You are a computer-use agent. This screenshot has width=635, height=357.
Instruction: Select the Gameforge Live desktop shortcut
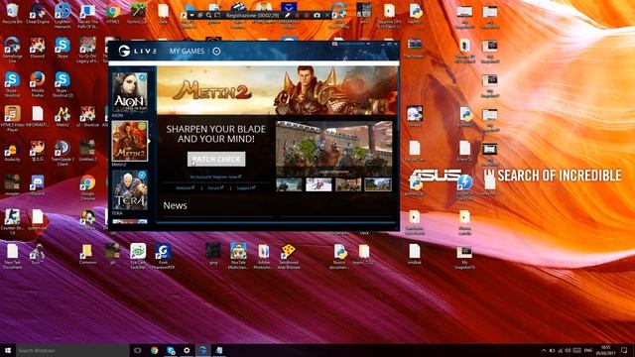tap(12, 50)
